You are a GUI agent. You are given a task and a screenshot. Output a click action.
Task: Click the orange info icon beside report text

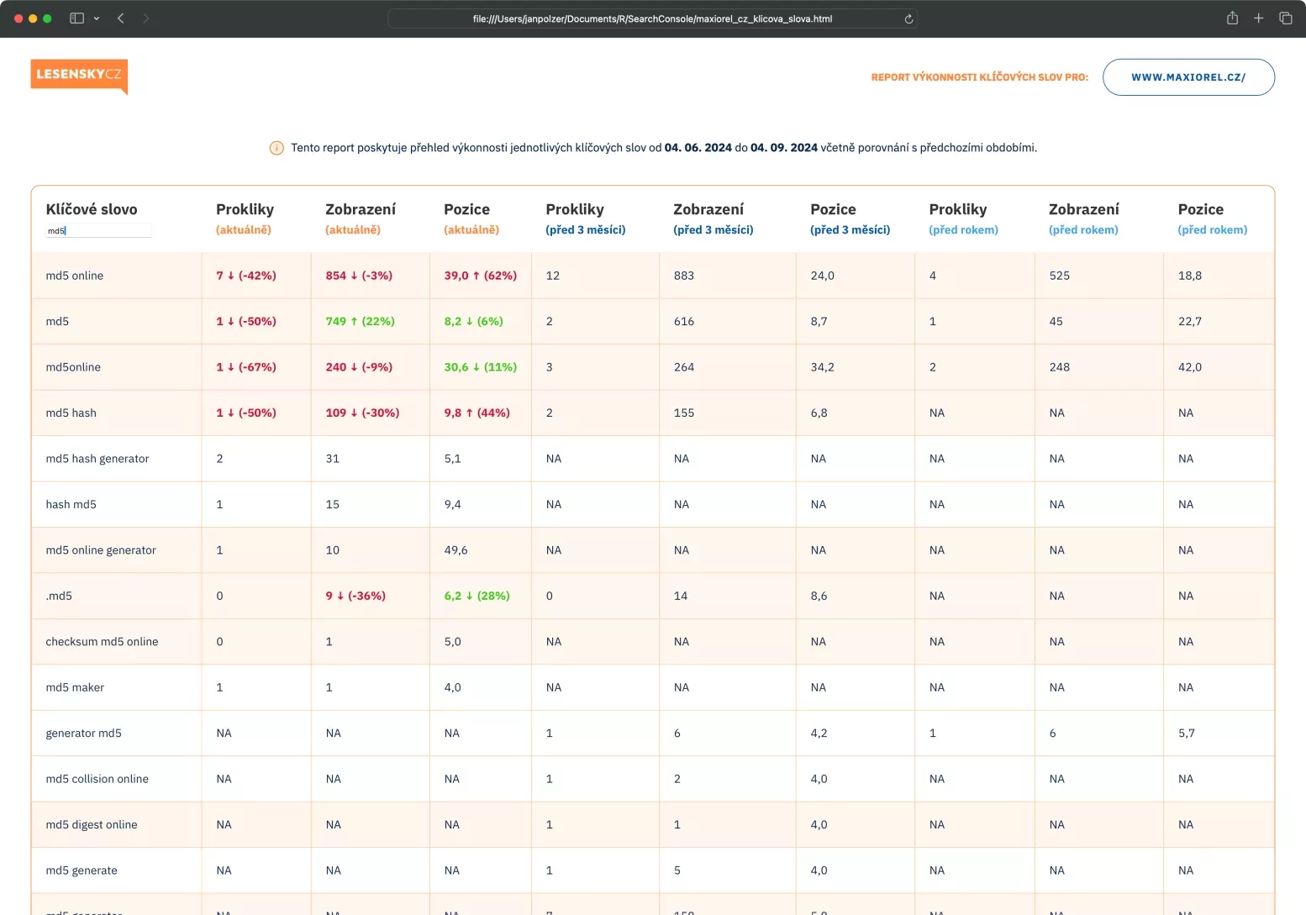(x=276, y=148)
